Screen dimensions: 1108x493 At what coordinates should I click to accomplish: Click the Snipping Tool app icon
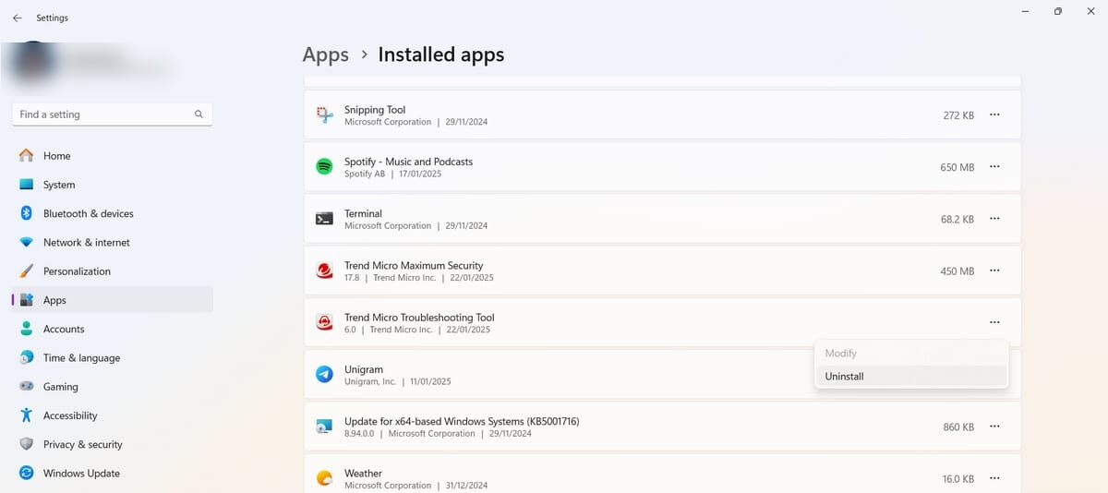point(324,114)
